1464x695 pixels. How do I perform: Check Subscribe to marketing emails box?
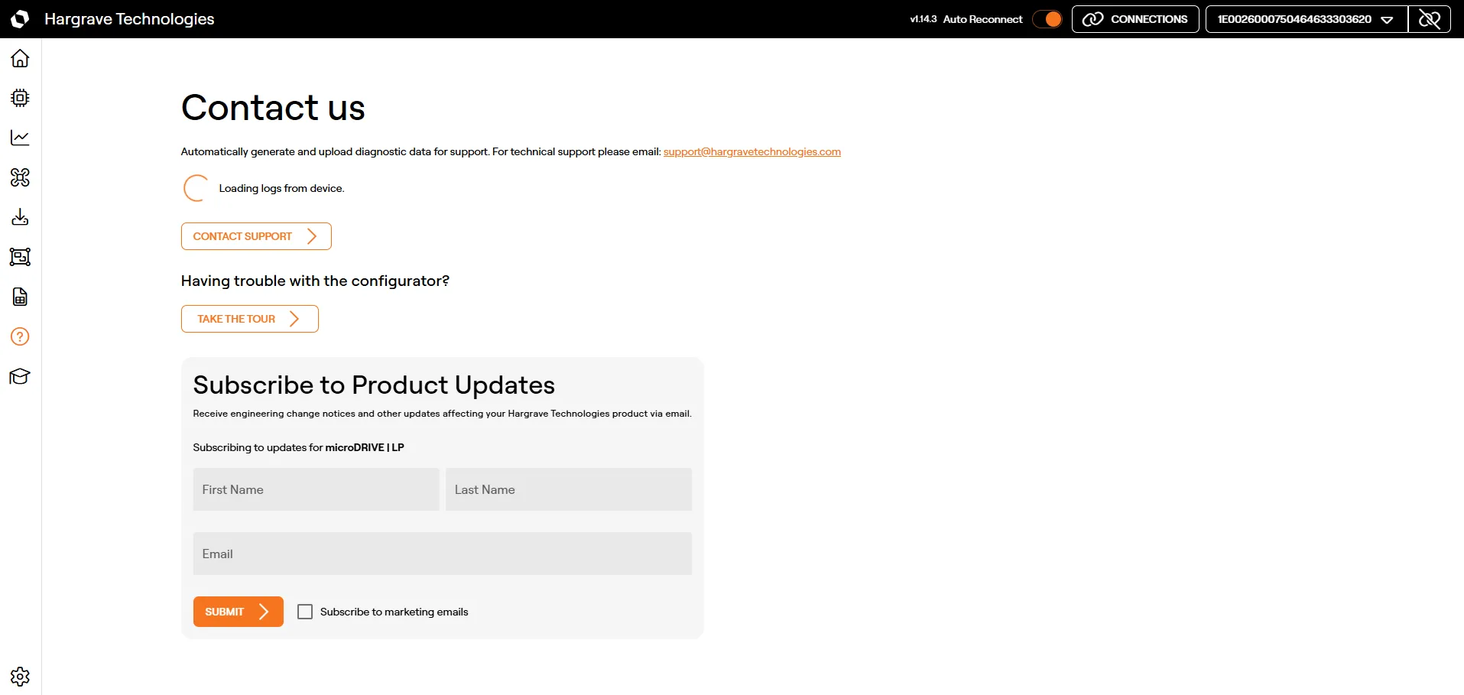pos(305,612)
